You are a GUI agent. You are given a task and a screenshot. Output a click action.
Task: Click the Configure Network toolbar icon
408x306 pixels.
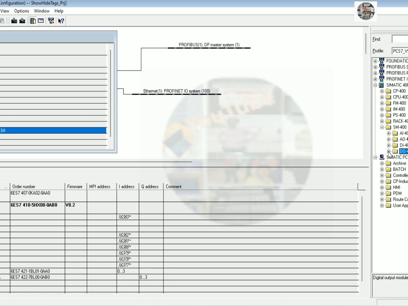(51, 21)
